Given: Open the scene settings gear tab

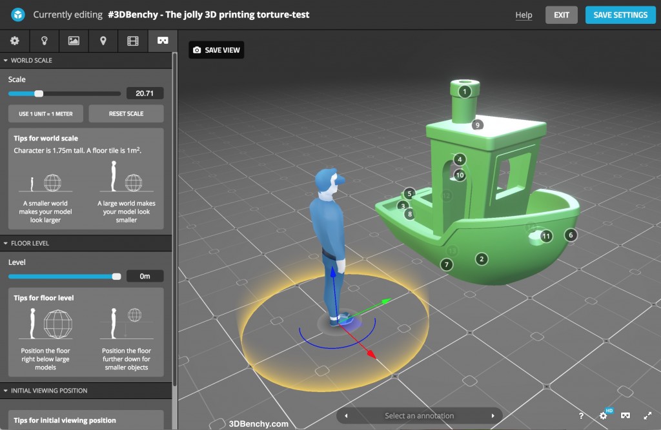Looking at the screenshot, I should coord(15,41).
